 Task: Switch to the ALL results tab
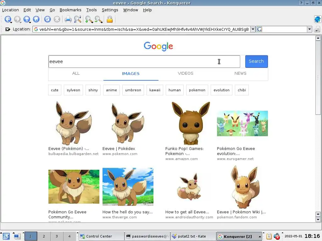coord(76,73)
